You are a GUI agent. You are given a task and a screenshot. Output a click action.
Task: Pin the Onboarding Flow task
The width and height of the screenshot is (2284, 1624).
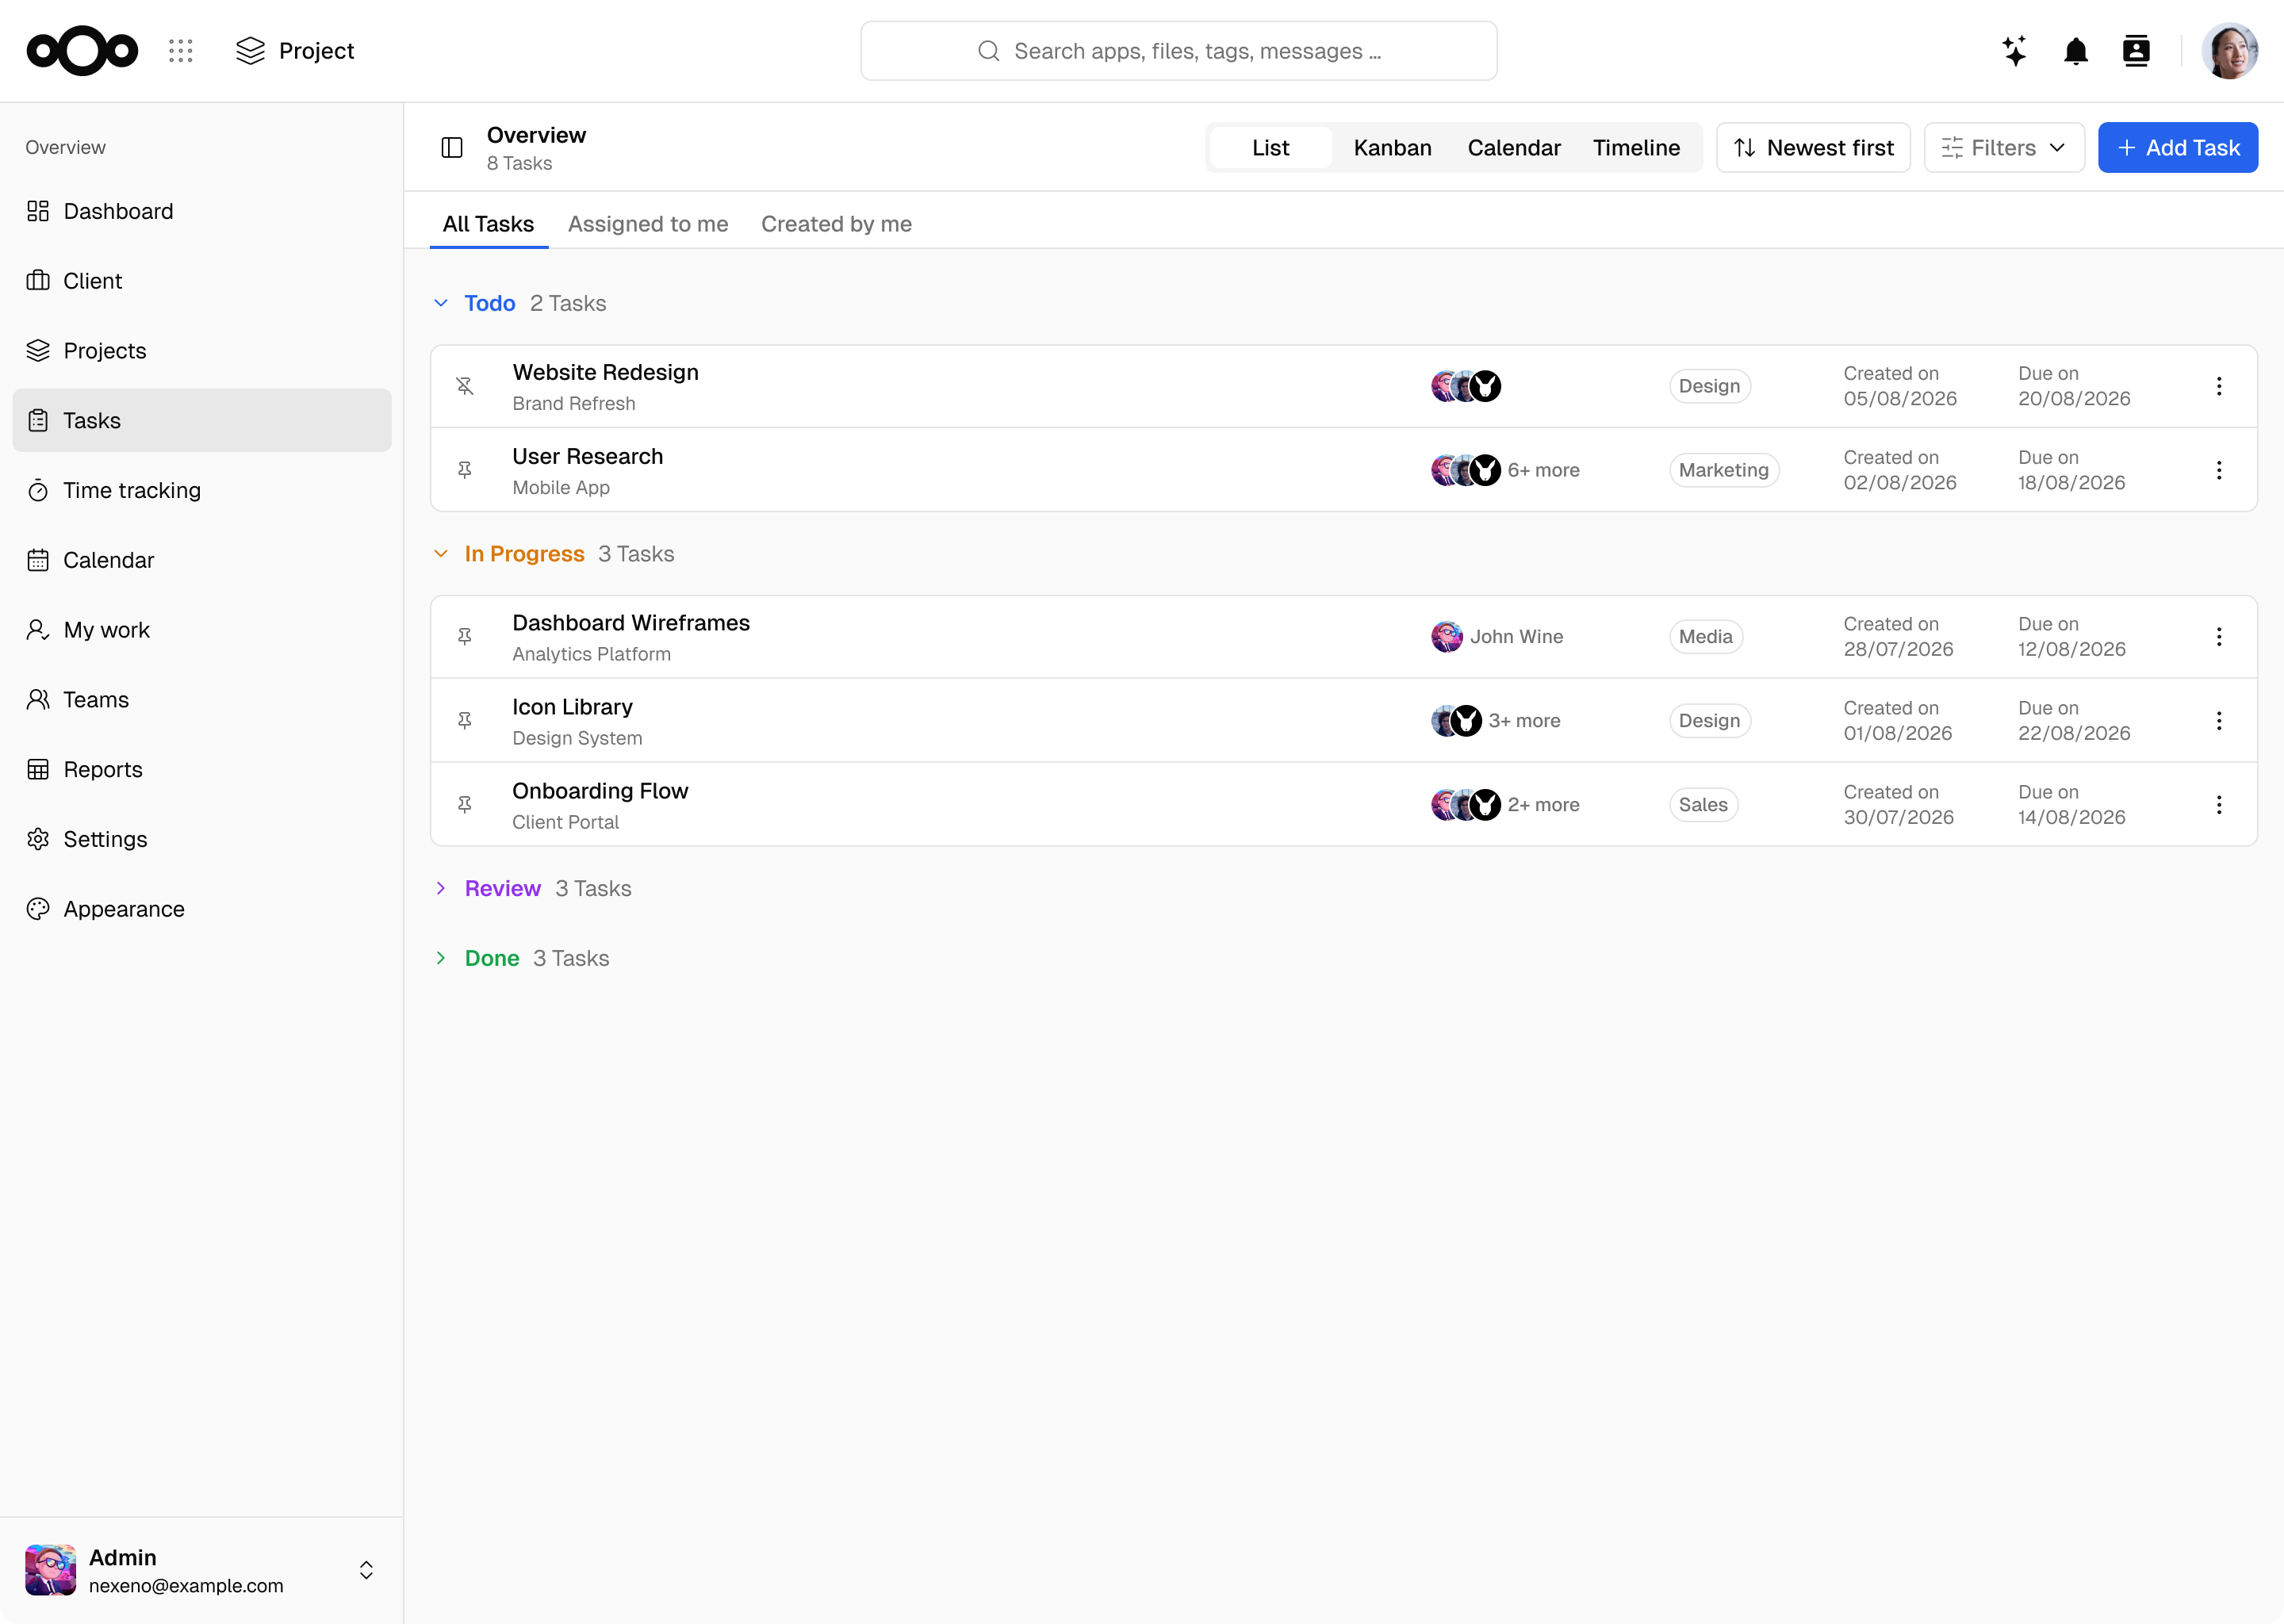tap(465, 805)
